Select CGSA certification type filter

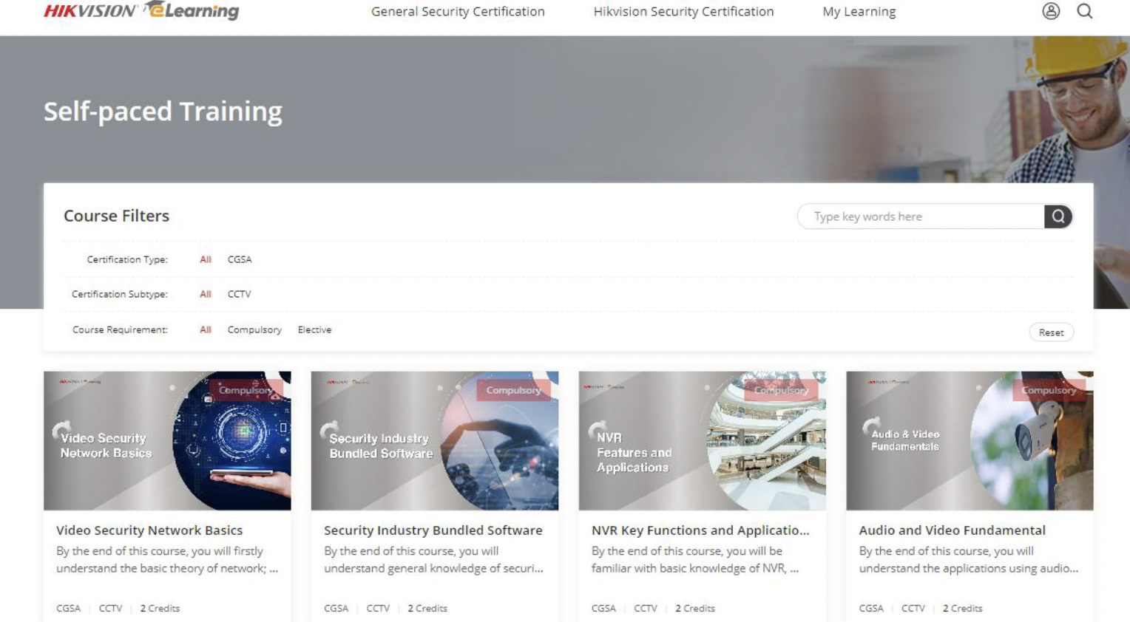(x=240, y=259)
